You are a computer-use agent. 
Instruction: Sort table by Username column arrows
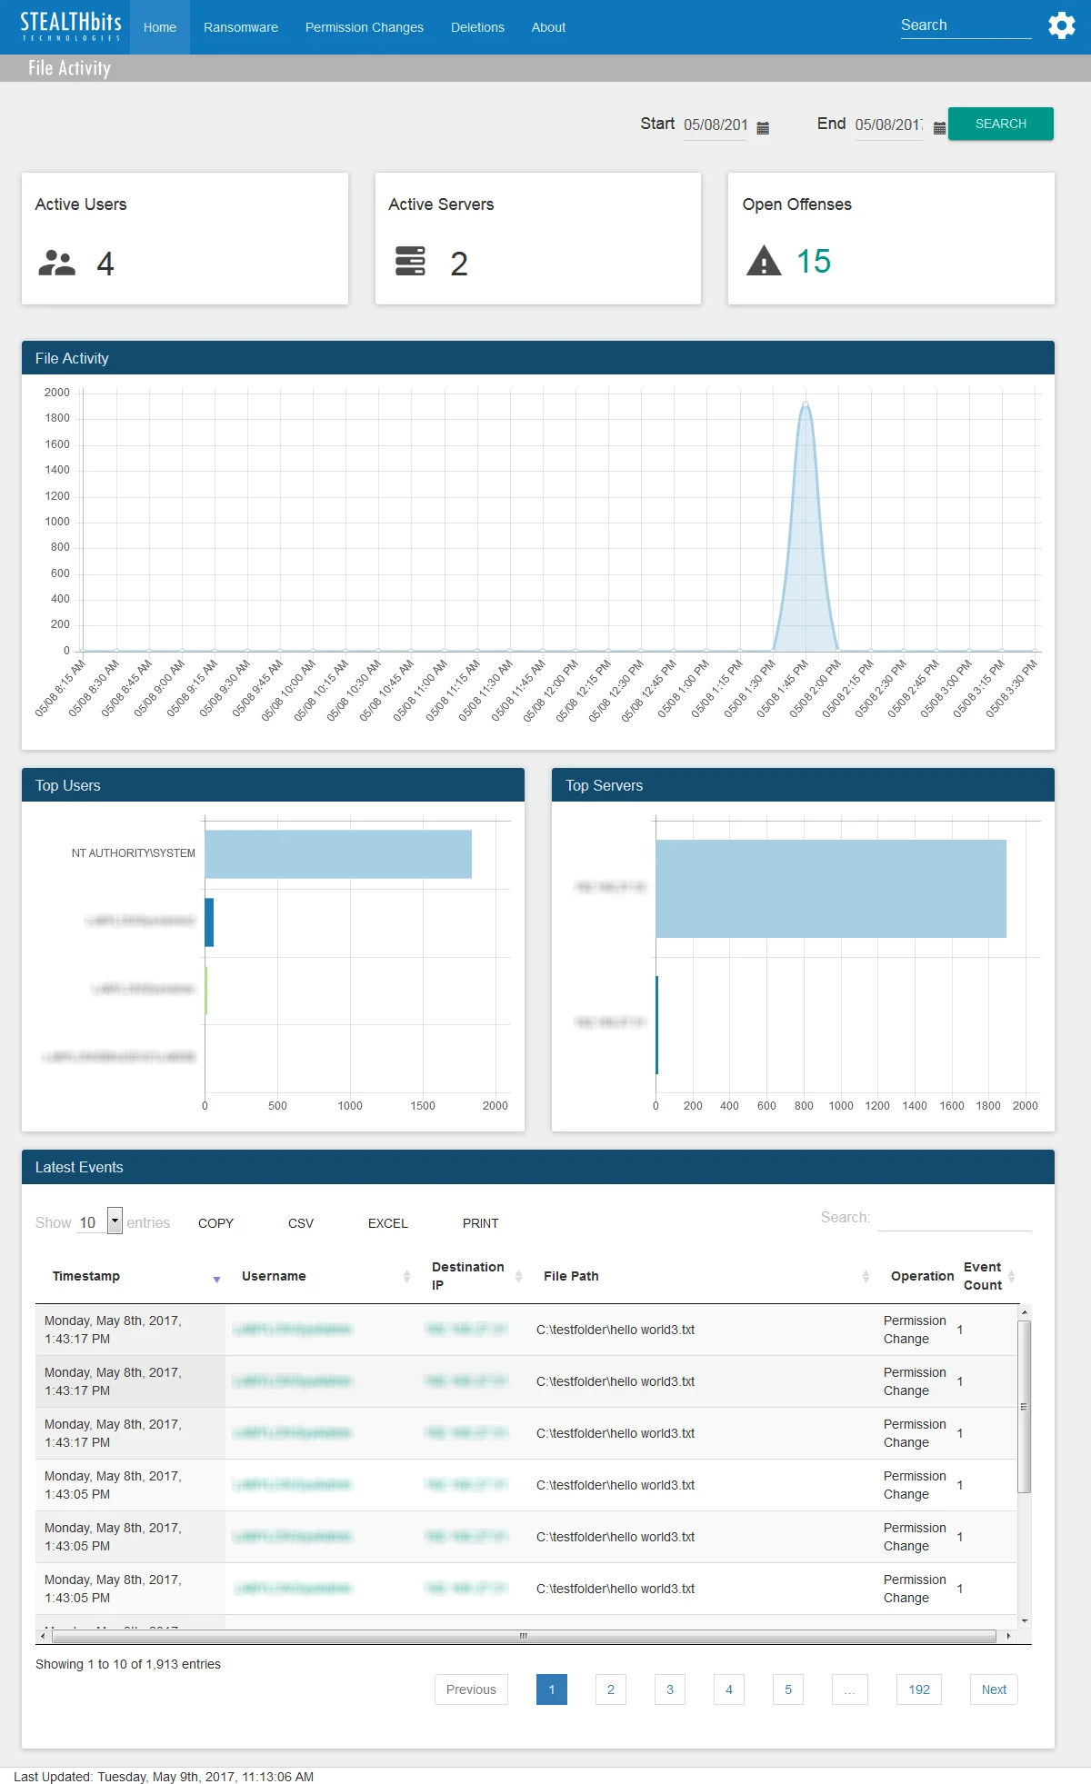(x=406, y=1276)
